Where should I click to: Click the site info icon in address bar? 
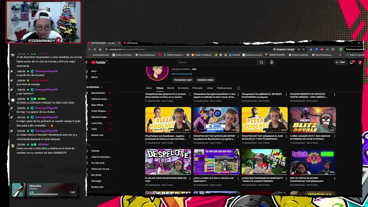(106, 49)
